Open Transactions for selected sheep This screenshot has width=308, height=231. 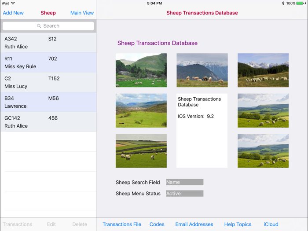pos(18,224)
